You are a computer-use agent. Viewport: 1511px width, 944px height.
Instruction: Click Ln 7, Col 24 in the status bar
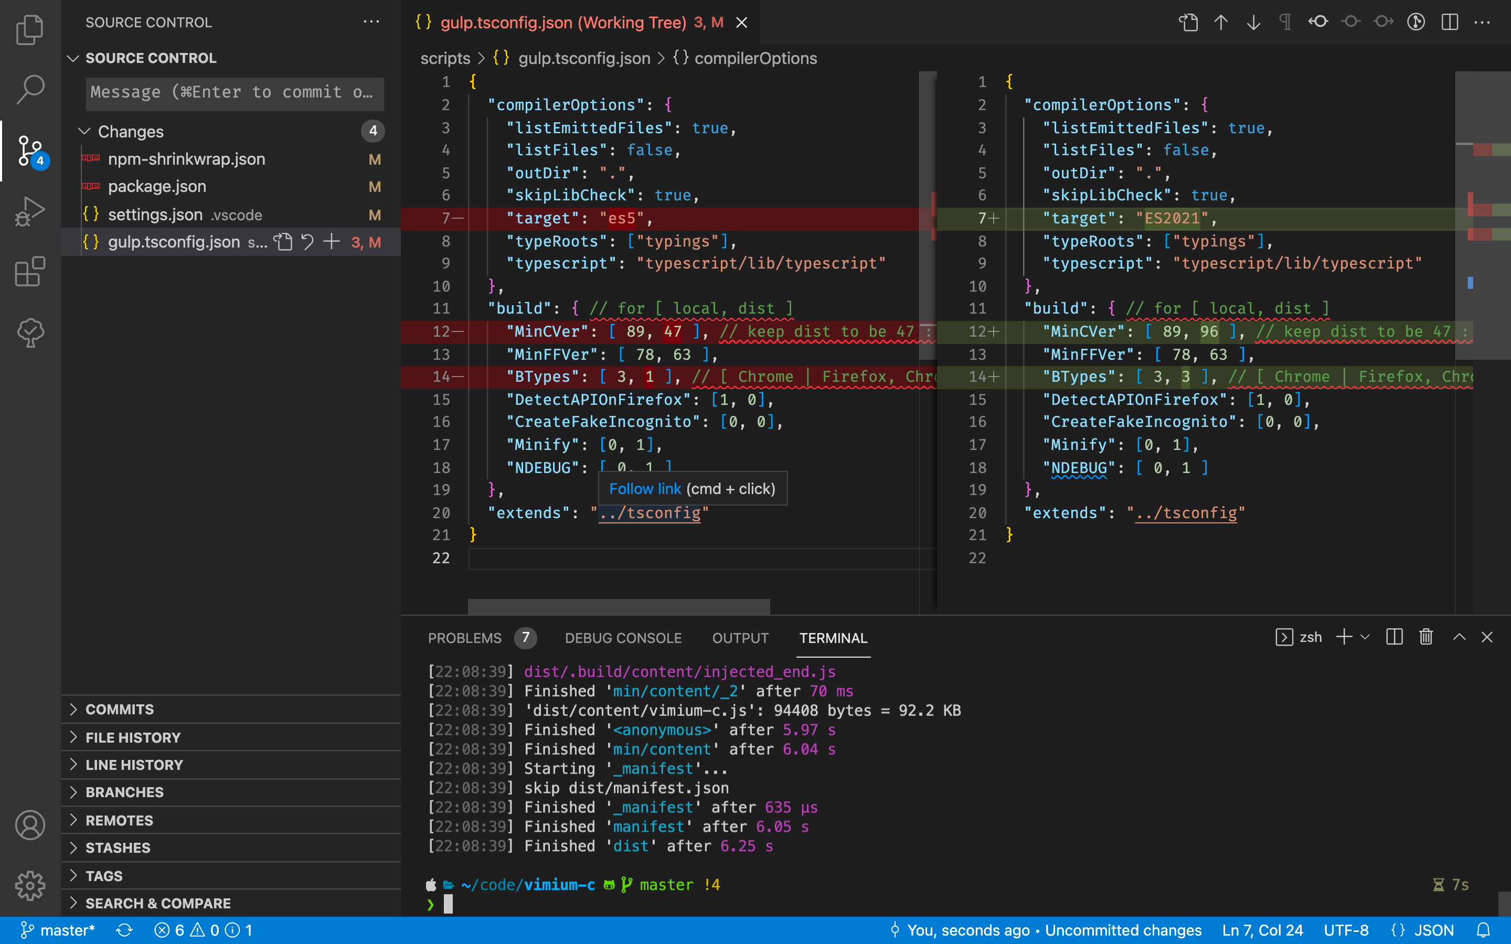pyautogui.click(x=1261, y=930)
